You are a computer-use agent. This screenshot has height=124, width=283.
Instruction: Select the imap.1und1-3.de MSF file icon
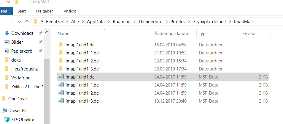tap(61, 101)
